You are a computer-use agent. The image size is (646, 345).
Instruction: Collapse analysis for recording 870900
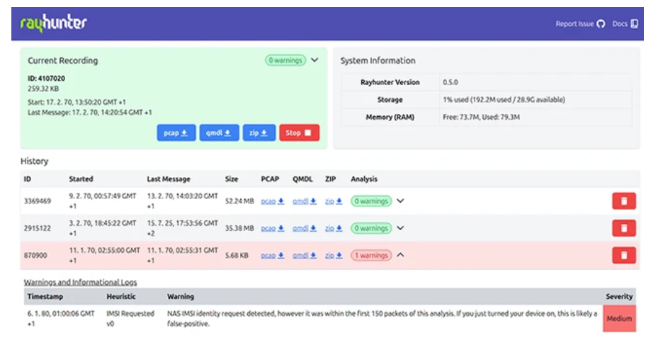point(400,255)
